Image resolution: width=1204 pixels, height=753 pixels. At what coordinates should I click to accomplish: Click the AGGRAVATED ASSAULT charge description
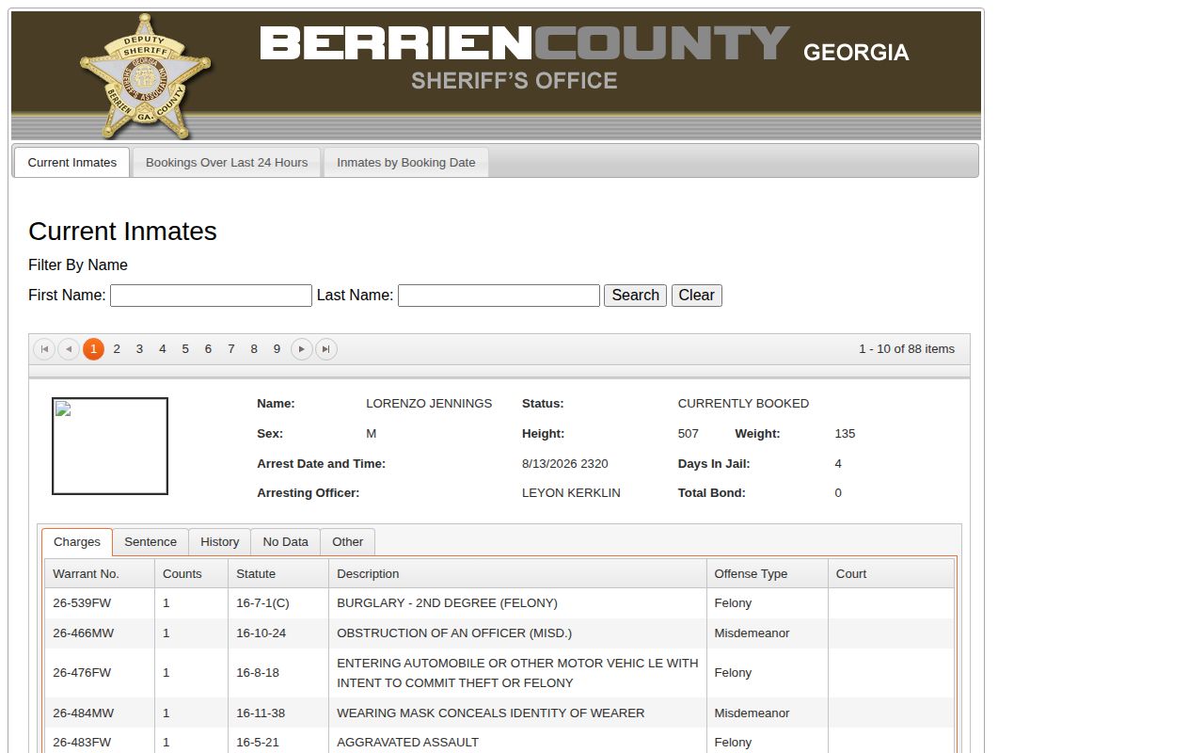click(x=407, y=743)
